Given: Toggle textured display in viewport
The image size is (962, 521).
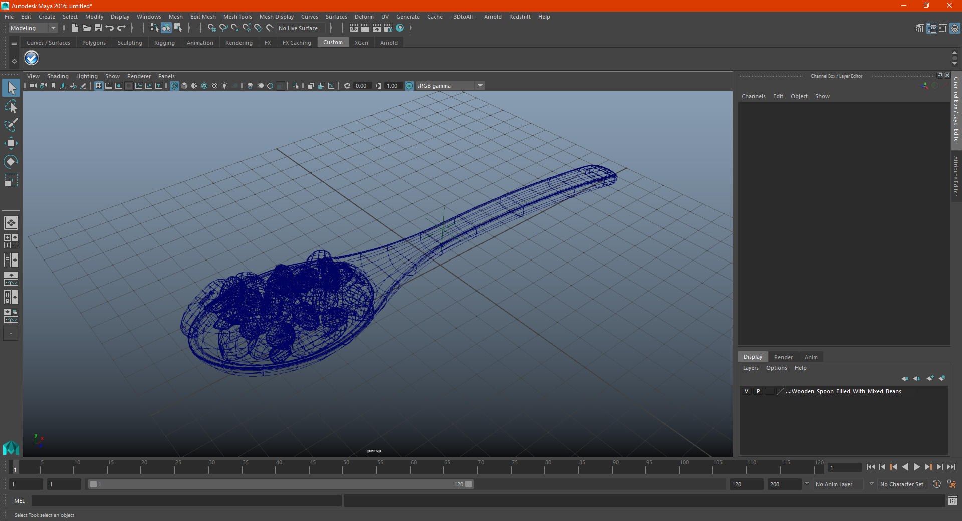Looking at the screenshot, I should pos(214,86).
